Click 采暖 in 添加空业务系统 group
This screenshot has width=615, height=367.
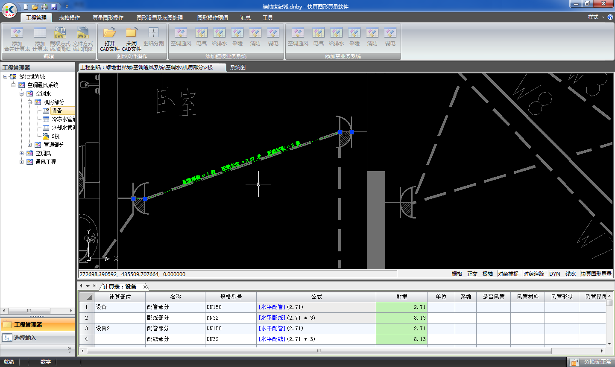point(354,37)
